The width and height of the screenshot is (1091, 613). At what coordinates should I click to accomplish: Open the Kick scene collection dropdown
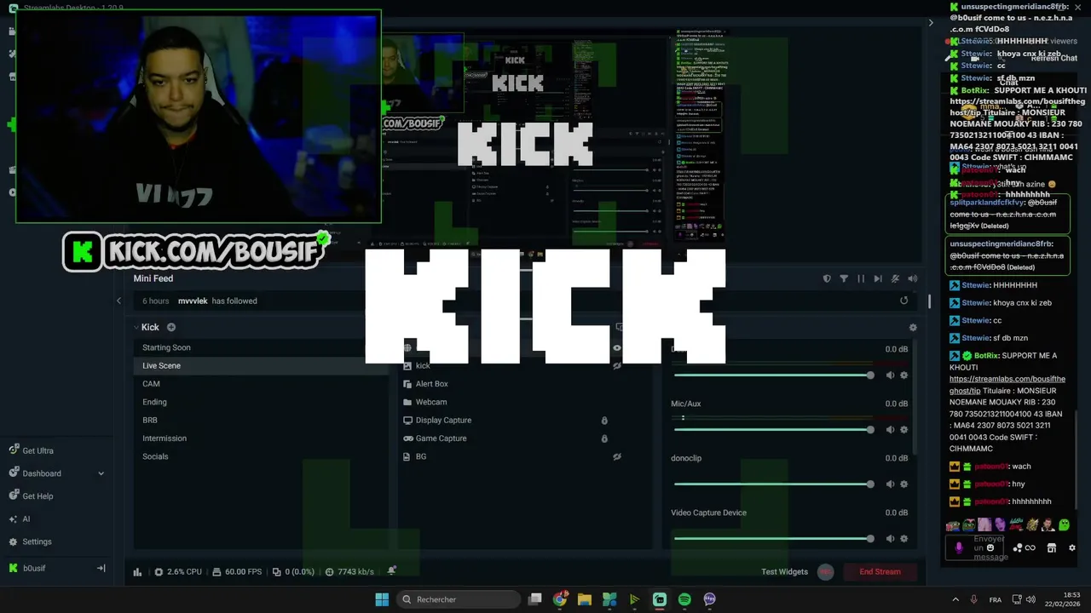coord(150,327)
